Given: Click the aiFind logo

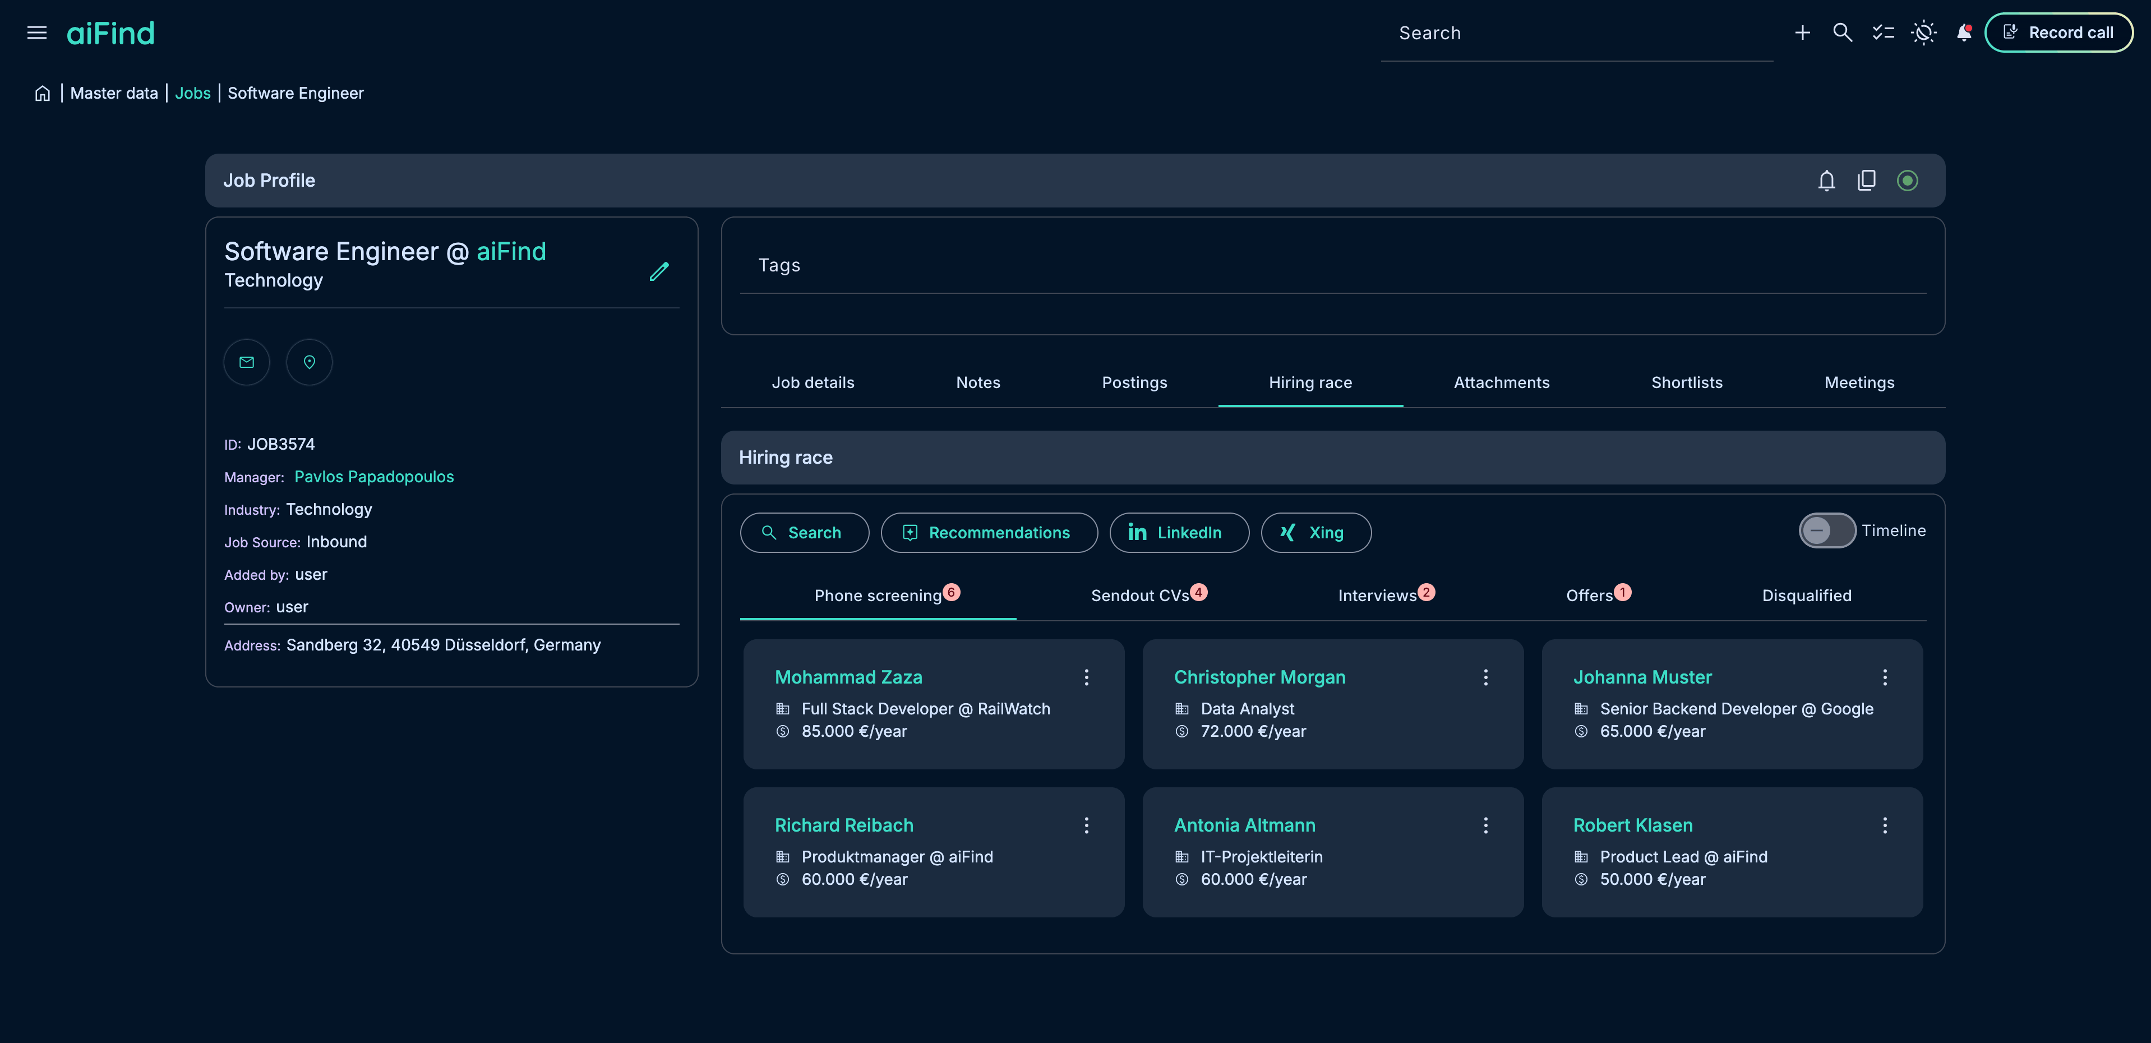Looking at the screenshot, I should coord(110,34).
